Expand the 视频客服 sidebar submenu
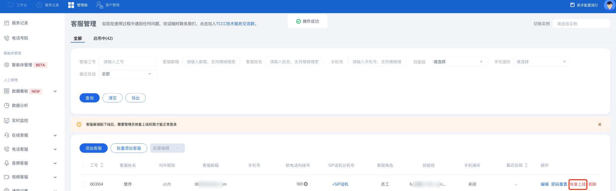Image resolution: width=616 pixels, height=191 pixels. (55, 177)
